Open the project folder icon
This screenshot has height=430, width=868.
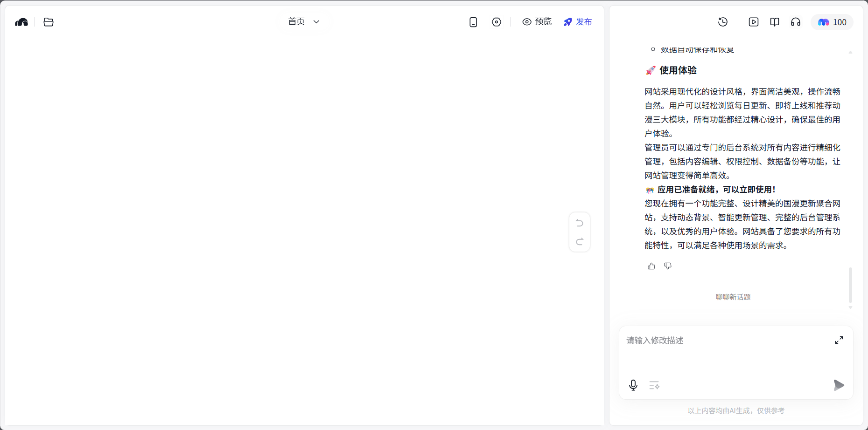click(49, 22)
